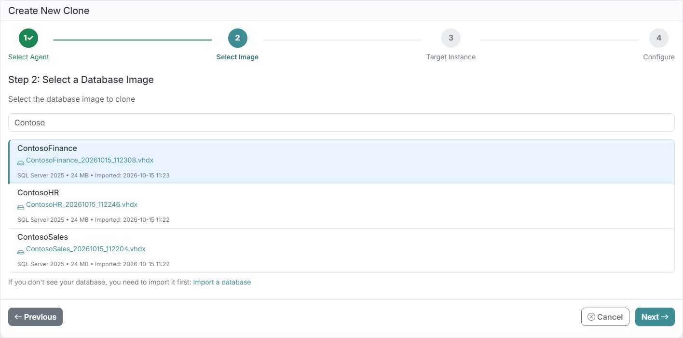Image resolution: width=683 pixels, height=338 pixels.
Task: Click Step 2: Select a Database Image heading
Action: [x=81, y=80]
